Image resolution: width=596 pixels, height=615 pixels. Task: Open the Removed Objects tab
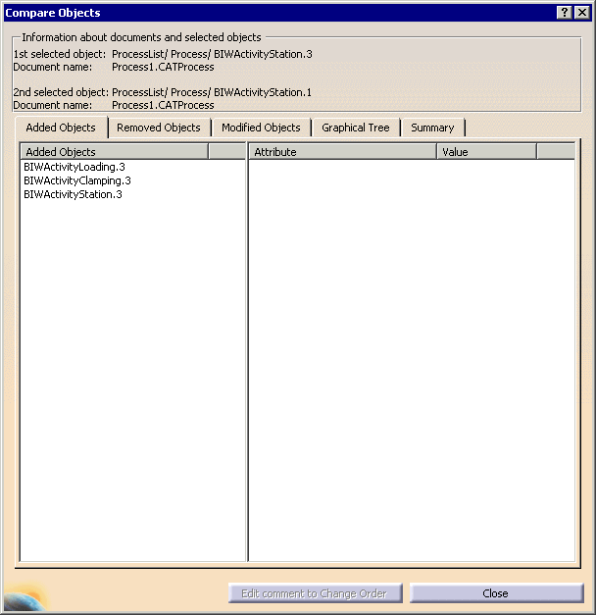158,128
